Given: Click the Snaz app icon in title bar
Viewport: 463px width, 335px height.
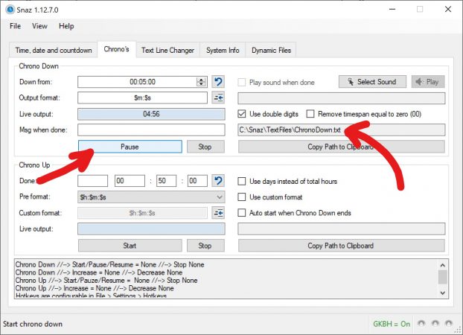Looking at the screenshot, I should click(x=10, y=10).
